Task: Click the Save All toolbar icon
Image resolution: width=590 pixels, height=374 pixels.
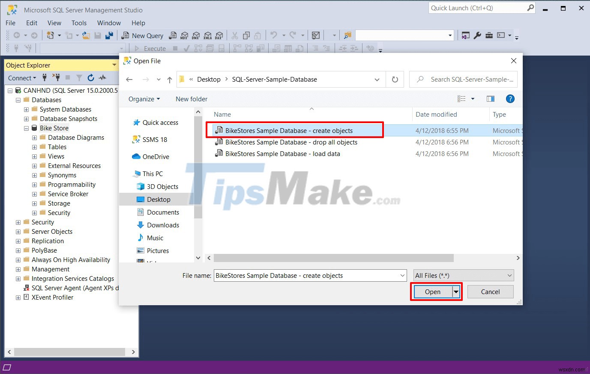Action: click(x=109, y=35)
